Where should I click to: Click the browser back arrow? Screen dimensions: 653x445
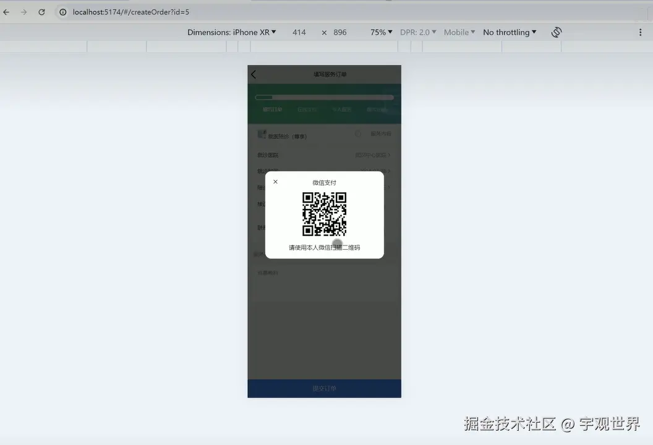tap(6, 12)
